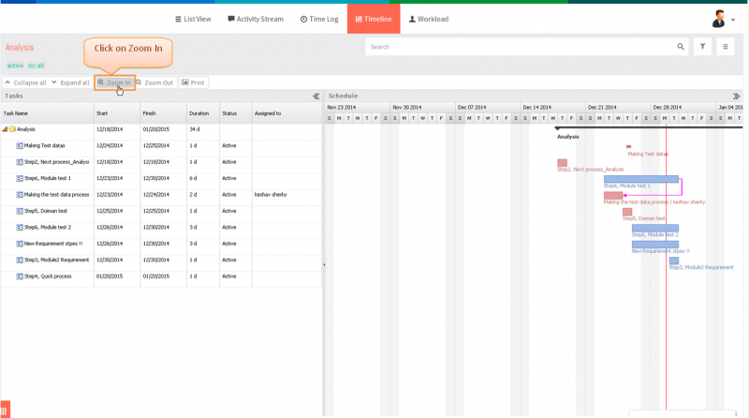Screen dimensions: 749x418
Task: Focus the Search input field
Action: coord(521,46)
